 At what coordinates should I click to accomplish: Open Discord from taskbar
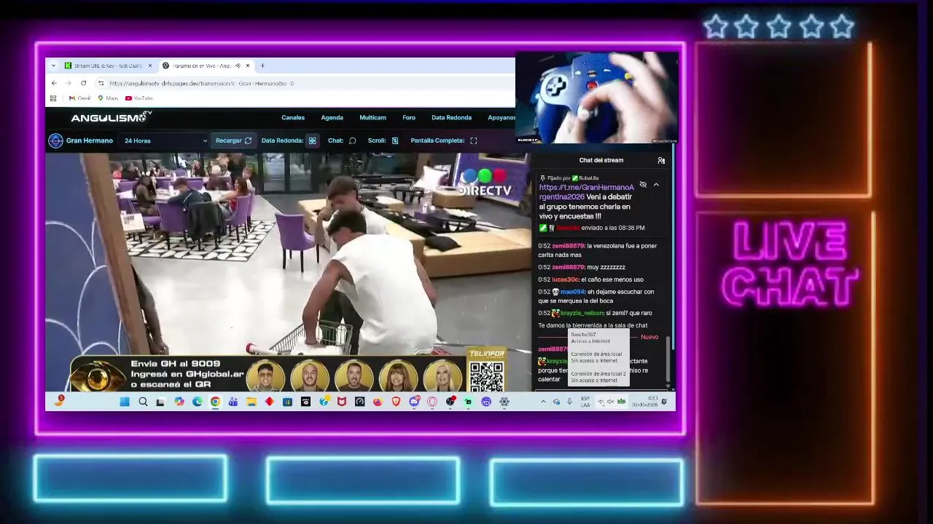[x=414, y=402]
